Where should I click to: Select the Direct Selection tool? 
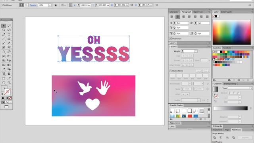click(x=9, y=25)
